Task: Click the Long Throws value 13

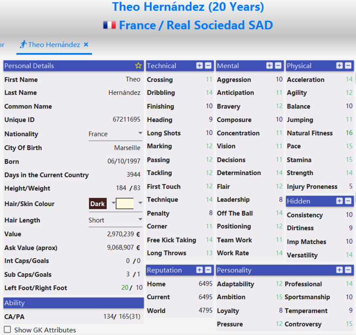Action: pos(209,253)
